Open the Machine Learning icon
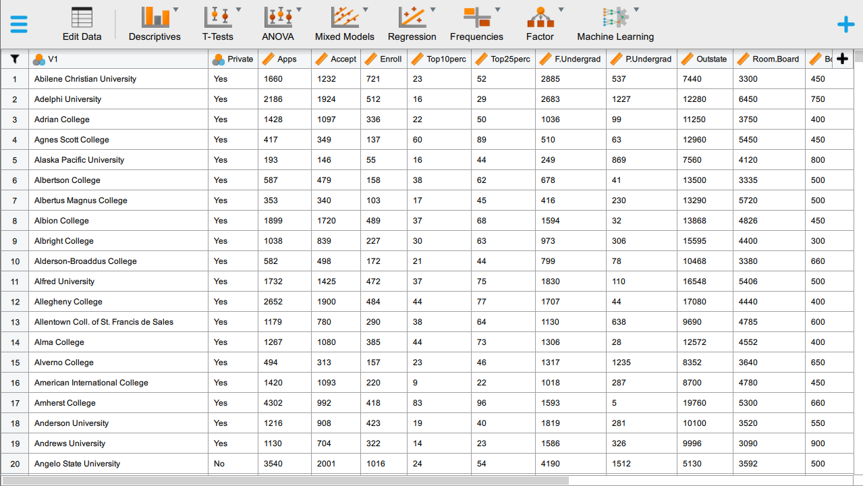This screenshot has height=486, width=863. [615, 17]
